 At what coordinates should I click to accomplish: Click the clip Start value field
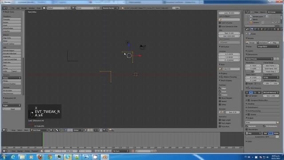[x=229, y=33]
